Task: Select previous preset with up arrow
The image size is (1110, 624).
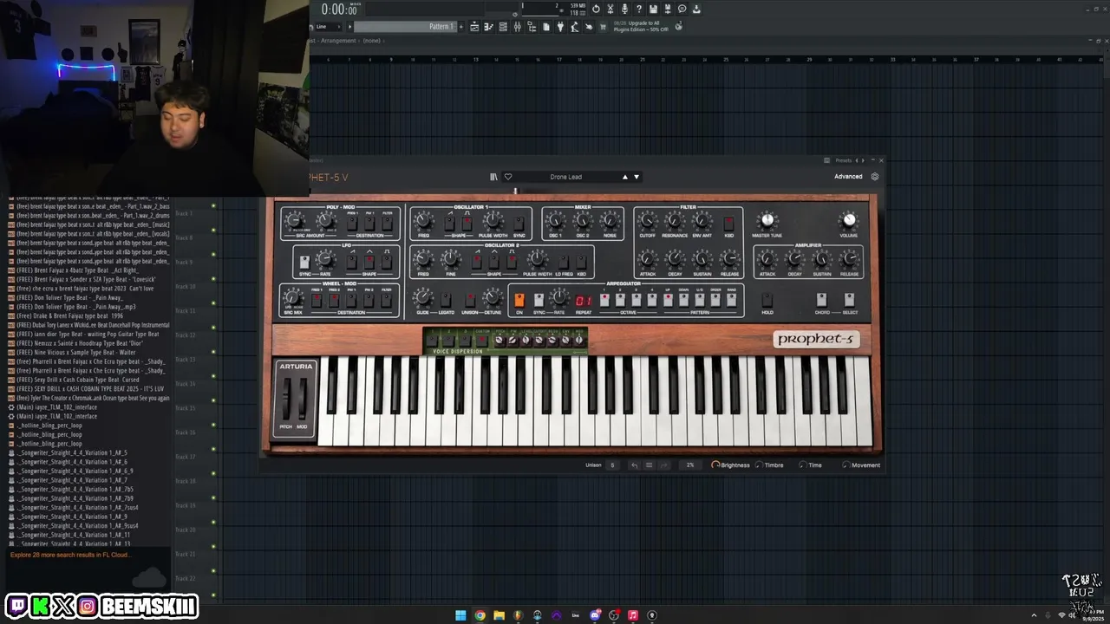Action: click(624, 177)
